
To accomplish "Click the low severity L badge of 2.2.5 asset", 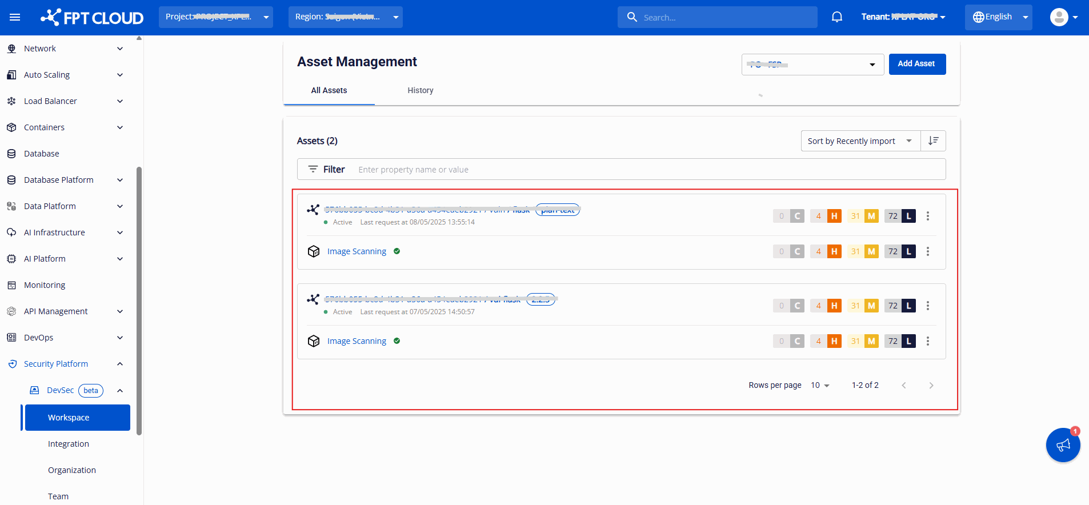I will click(908, 306).
